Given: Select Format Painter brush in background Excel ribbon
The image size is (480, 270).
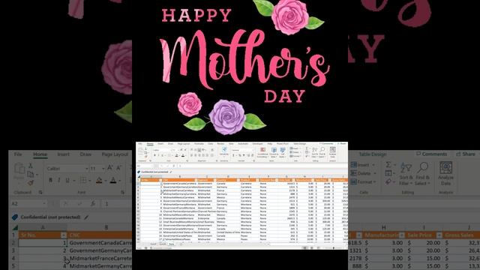Looking at the screenshot, I should 30,183.
